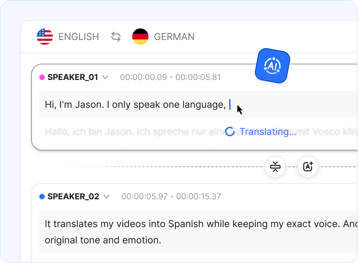
Task: Click timestamp 00:00:00.09 - 00:00:05.81
Action: tap(170, 77)
